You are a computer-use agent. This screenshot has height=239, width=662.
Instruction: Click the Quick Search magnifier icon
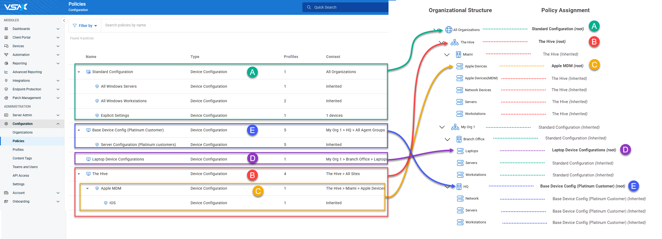tap(309, 7)
